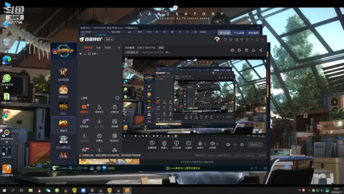
Task: Open WeChat from the taskbar
Action: click(x=48, y=190)
